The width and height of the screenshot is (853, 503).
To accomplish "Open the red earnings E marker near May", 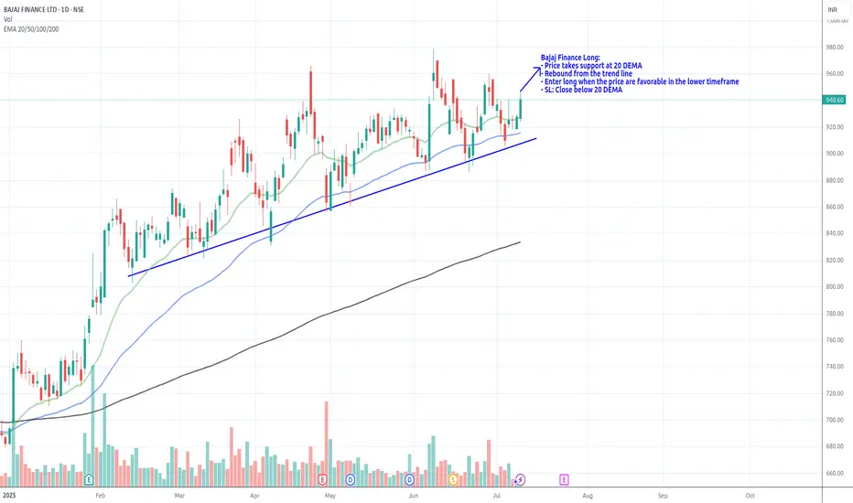I will click(322, 479).
